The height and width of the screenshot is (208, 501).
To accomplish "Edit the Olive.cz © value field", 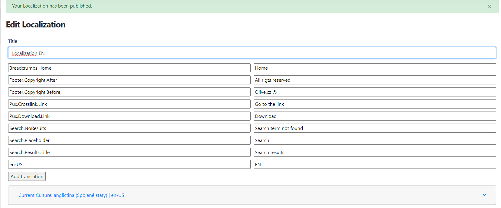I will (x=374, y=92).
